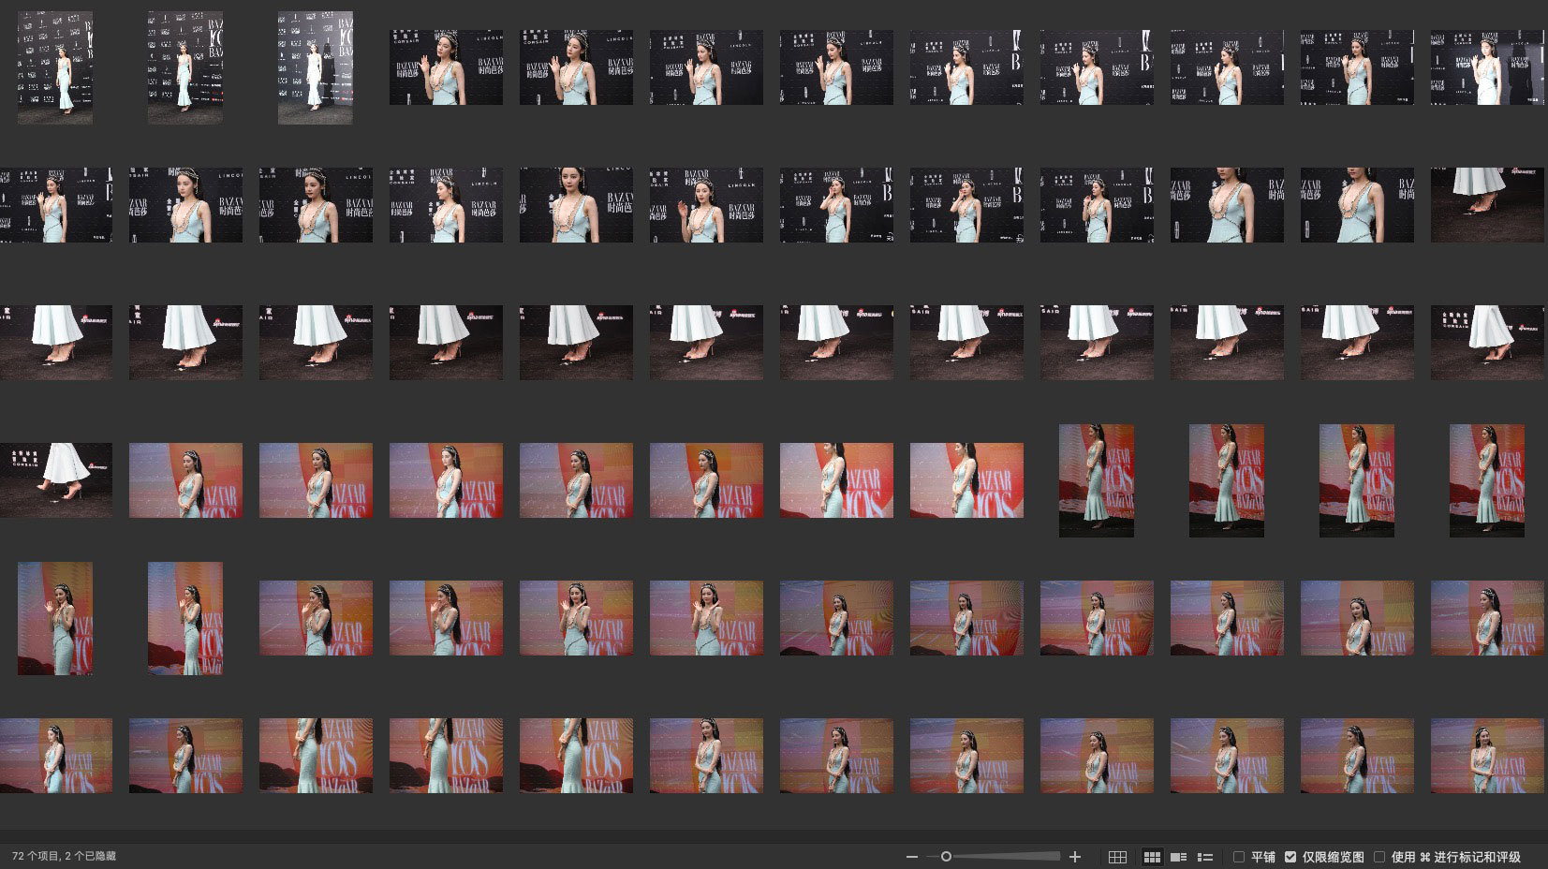This screenshot has width=1548, height=869.
Task: Enable the 平铺 checkbox
Action: pos(1239,857)
